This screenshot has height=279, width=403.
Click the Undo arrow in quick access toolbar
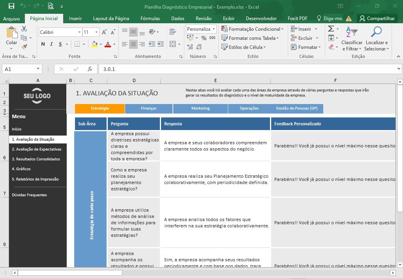(23, 6)
